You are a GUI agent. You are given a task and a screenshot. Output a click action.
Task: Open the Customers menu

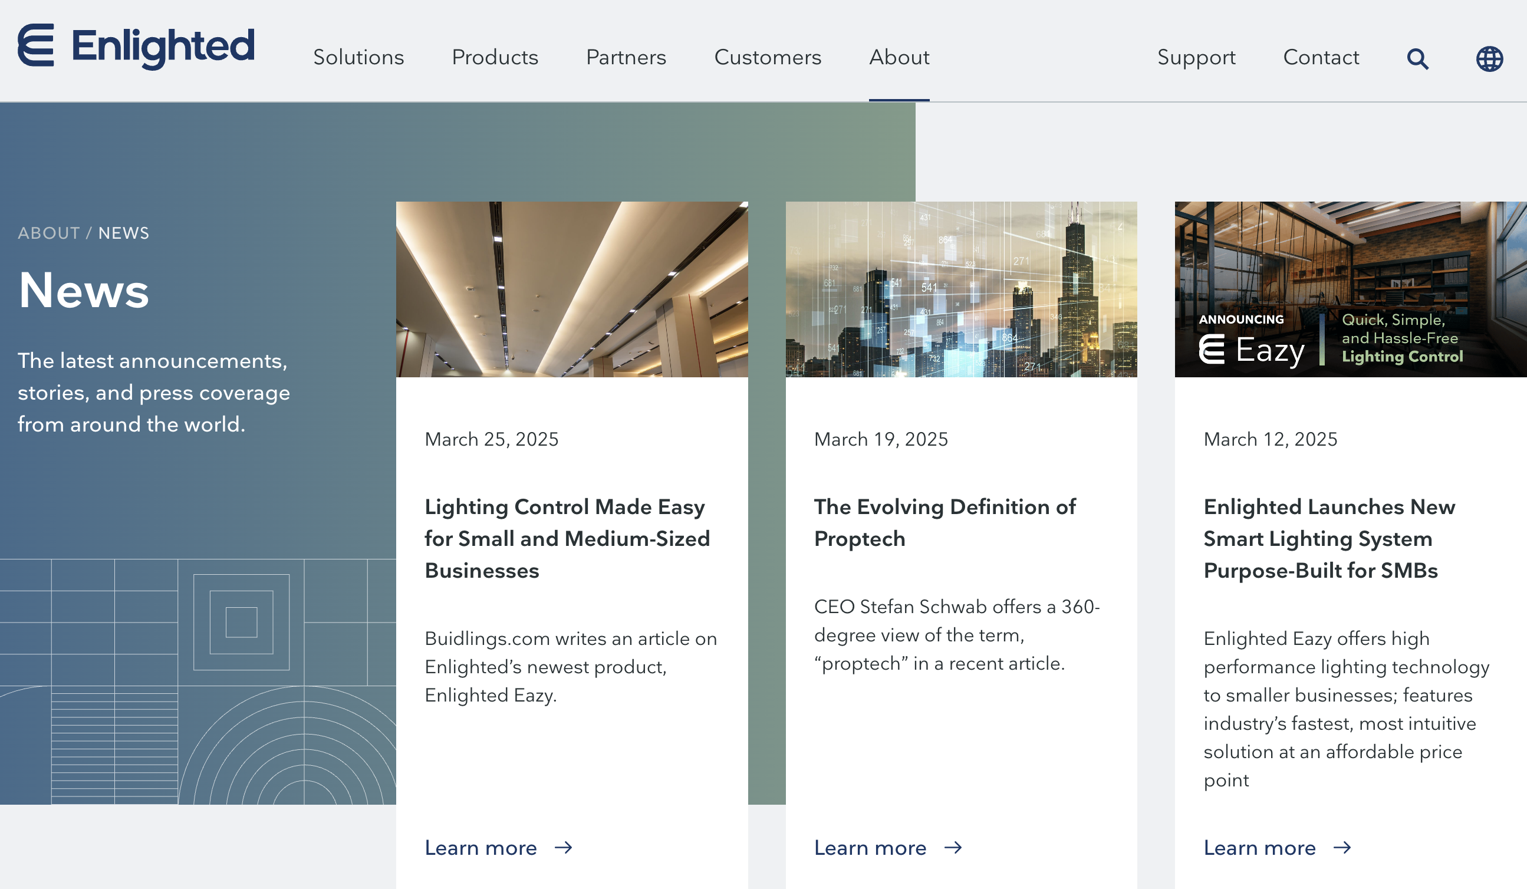tap(768, 57)
